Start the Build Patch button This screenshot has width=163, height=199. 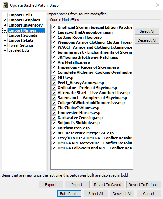69,194
